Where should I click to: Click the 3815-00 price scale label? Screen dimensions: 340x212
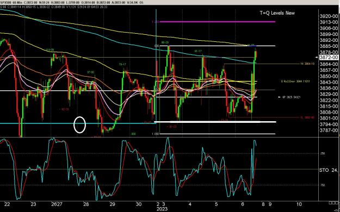click(x=329, y=106)
